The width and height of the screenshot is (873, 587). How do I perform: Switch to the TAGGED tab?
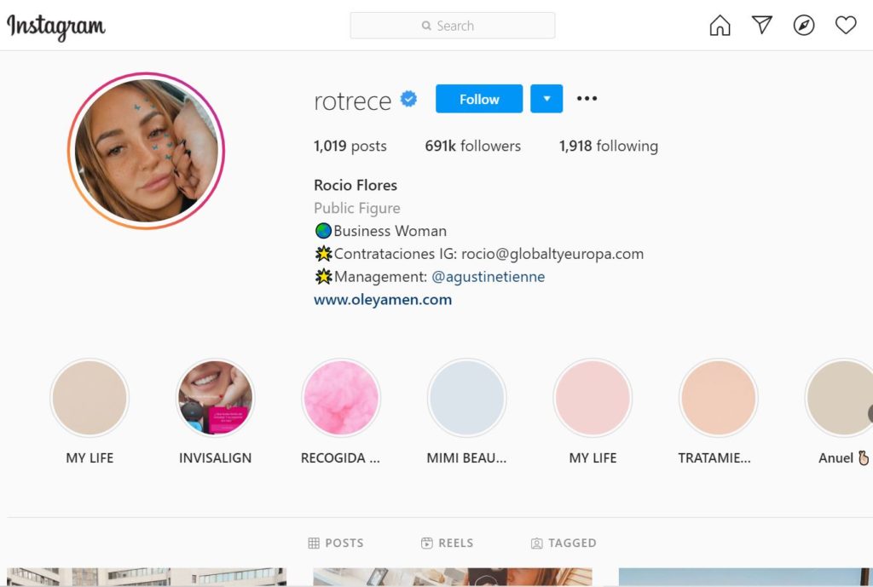(564, 543)
